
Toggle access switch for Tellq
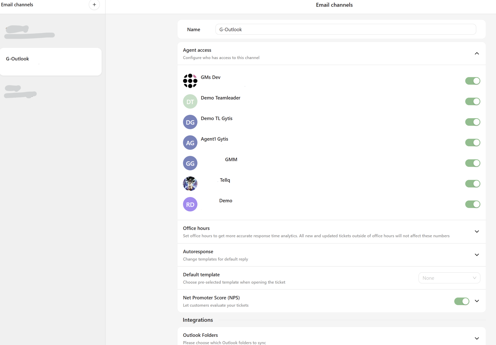tap(472, 184)
